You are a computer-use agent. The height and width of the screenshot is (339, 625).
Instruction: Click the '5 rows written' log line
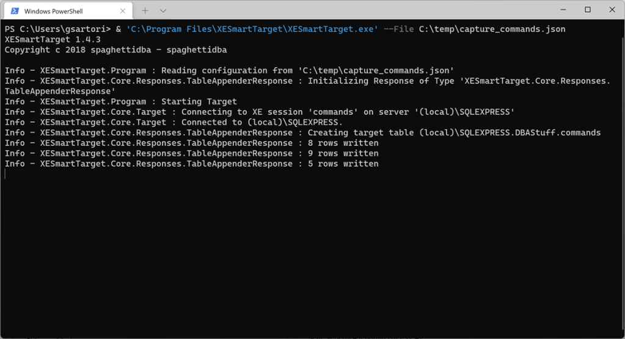pyautogui.click(x=191, y=164)
